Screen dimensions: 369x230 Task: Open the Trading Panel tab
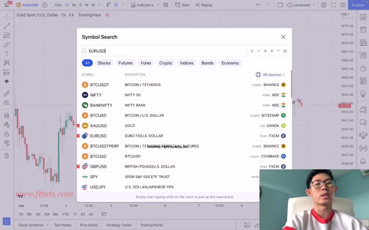[x=152, y=225]
